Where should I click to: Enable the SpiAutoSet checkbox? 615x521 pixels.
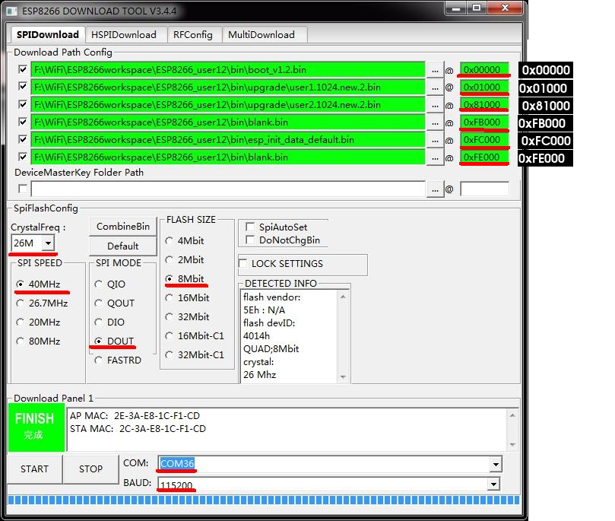[250, 227]
